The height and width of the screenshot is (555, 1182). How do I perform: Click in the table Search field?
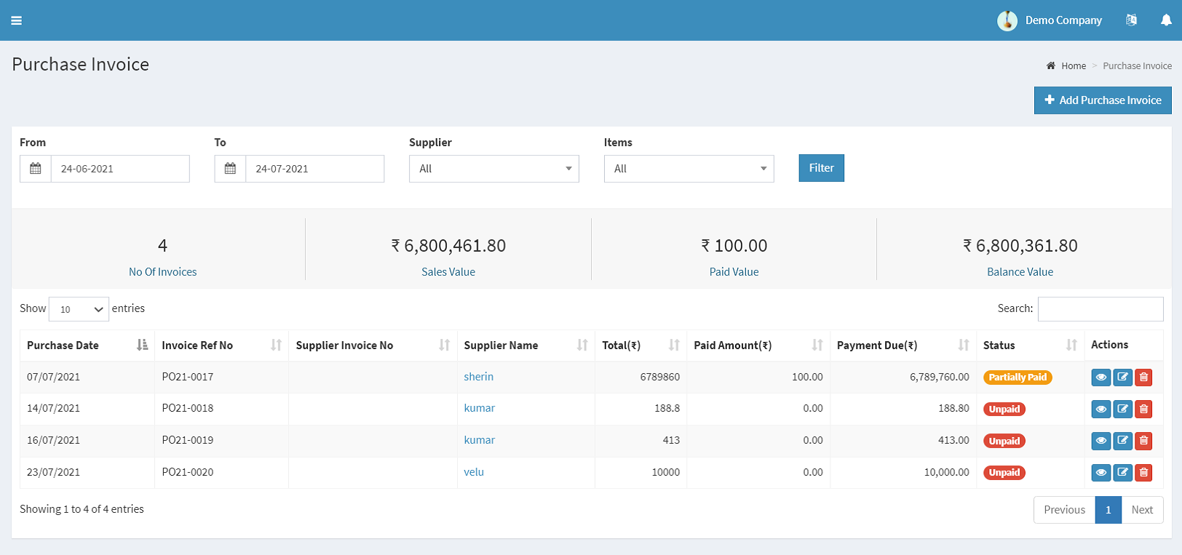1100,309
